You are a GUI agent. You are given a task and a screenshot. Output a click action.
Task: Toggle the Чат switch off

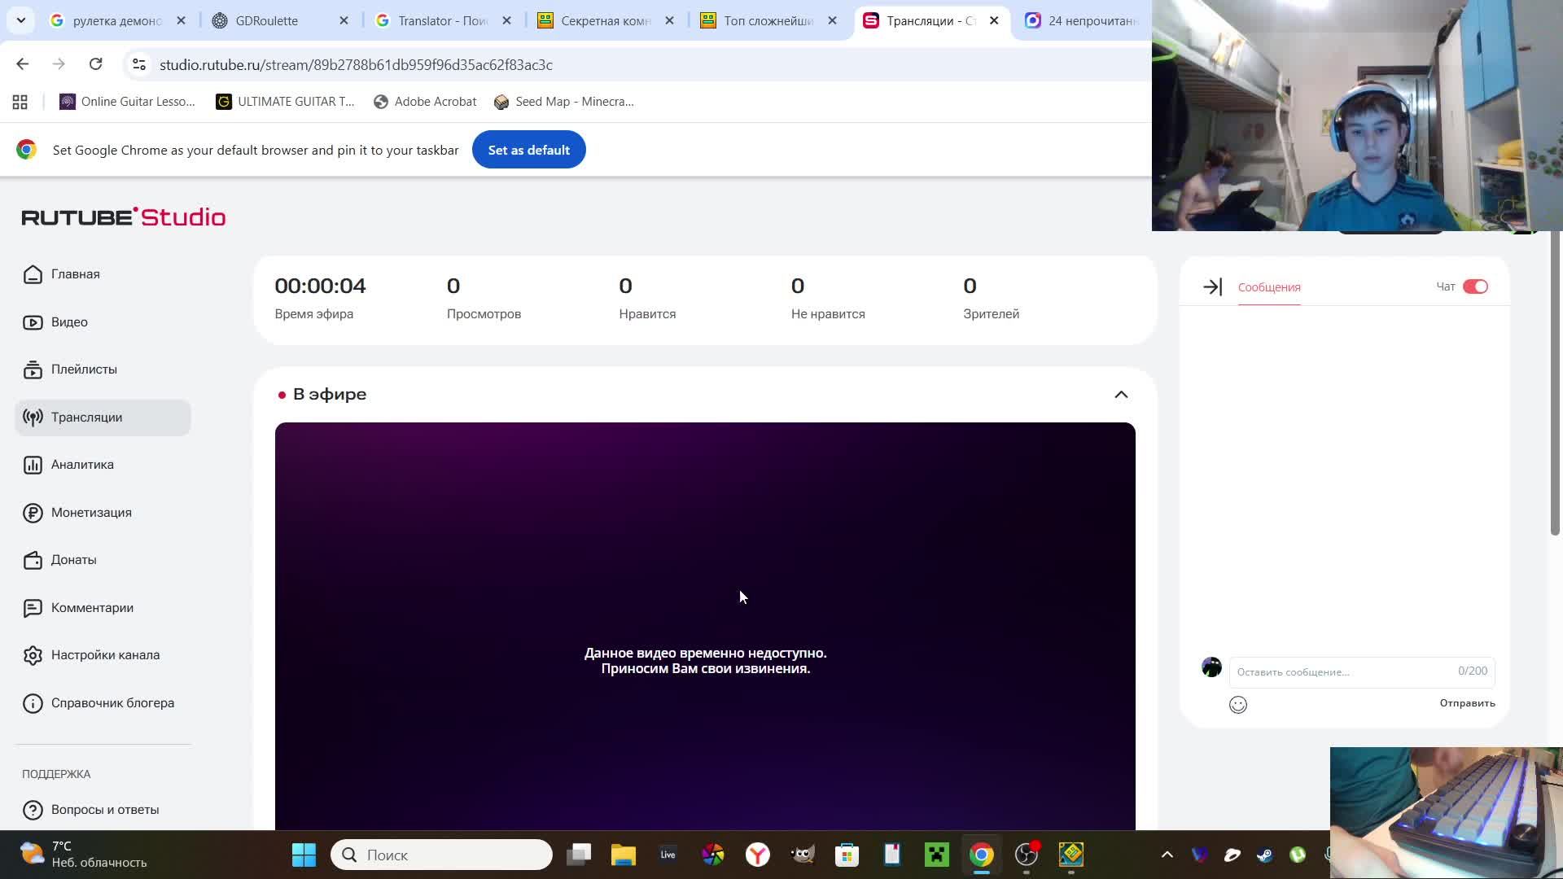[x=1474, y=286]
